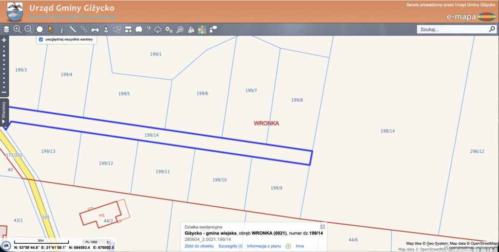The image size is (499, 252).
Task: Click the red building marked m1
Action: (101, 215)
